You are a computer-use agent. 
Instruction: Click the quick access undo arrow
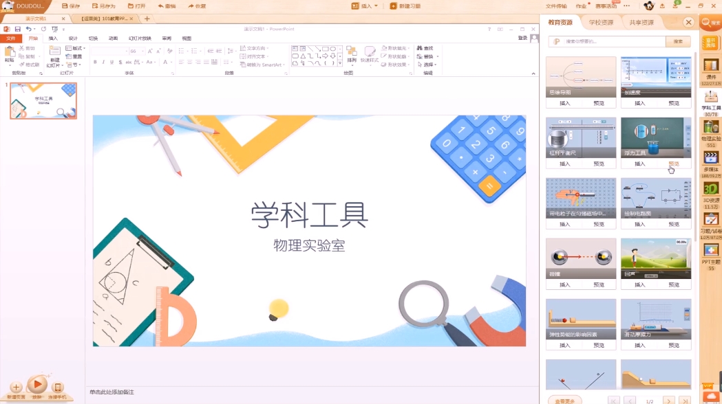pyautogui.click(x=28, y=29)
